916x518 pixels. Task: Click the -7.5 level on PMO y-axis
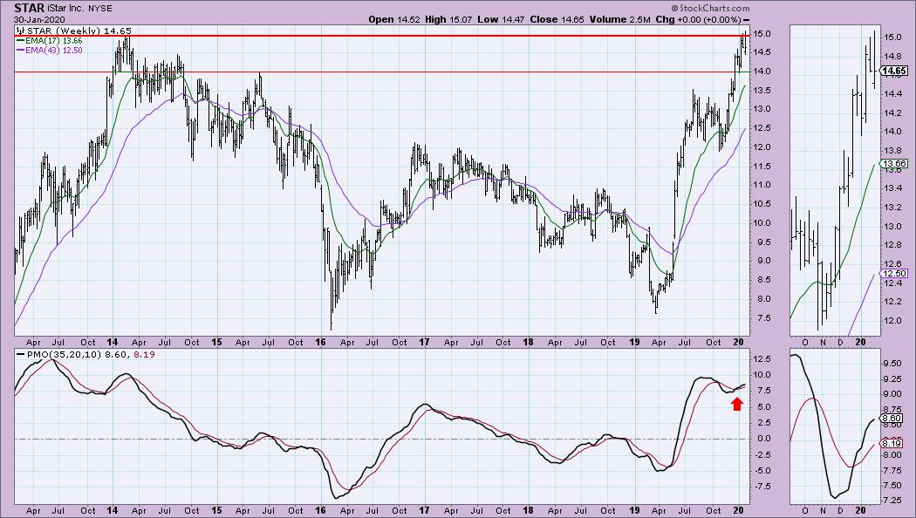(764, 487)
